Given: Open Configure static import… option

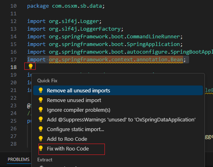Looking at the screenshot, I should 118,129.
